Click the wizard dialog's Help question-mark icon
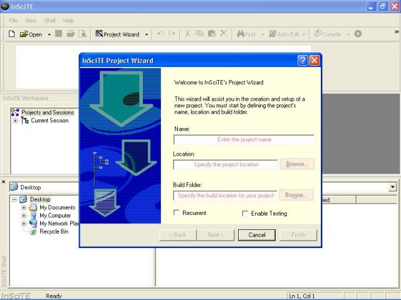Image resolution: width=401 pixels, height=300 pixels. tap(303, 61)
